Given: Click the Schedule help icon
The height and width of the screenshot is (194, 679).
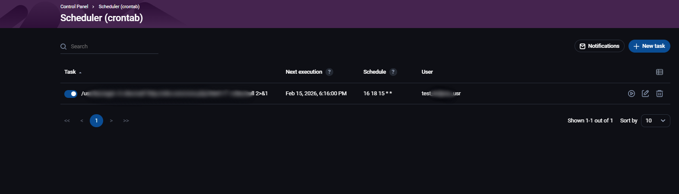Looking at the screenshot, I should [x=393, y=72].
